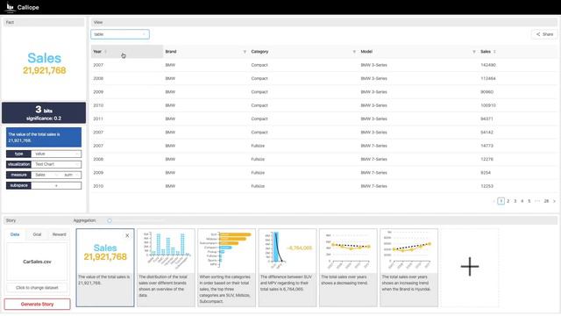The width and height of the screenshot is (561, 316).
Task: Add a subspace with the plus button
Action: [56, 185]
